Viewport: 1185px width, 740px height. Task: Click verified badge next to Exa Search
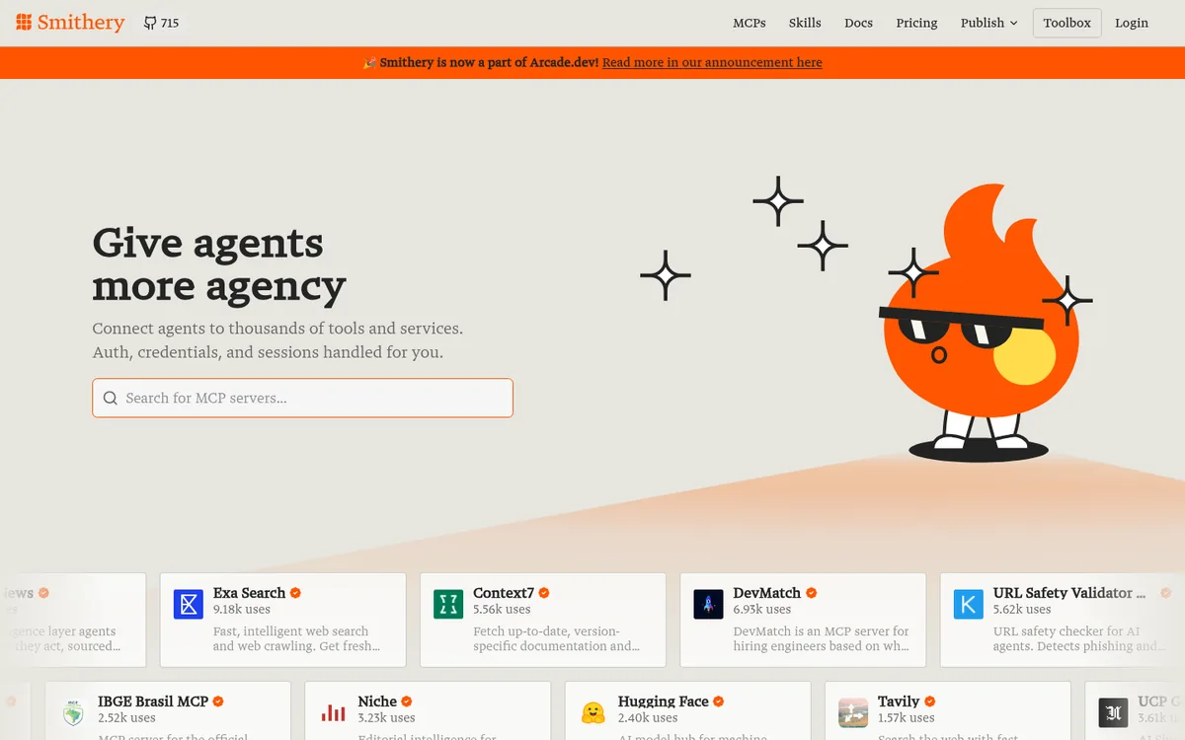click(295, 593)
